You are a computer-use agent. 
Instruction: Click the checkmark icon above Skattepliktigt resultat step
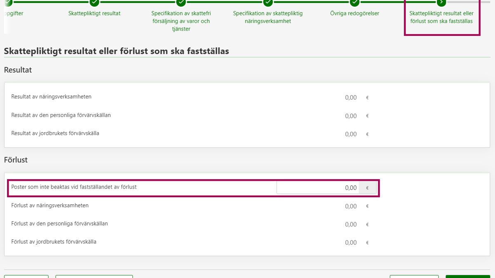(94, 2)
